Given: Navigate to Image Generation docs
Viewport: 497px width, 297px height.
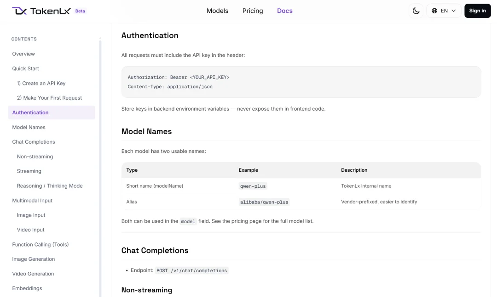Looking at the screenshot, I should point(34,259).
